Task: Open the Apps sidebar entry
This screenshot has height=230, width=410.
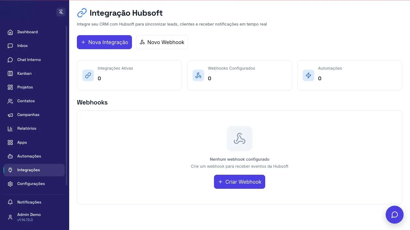Action: [x=34, y=142]
